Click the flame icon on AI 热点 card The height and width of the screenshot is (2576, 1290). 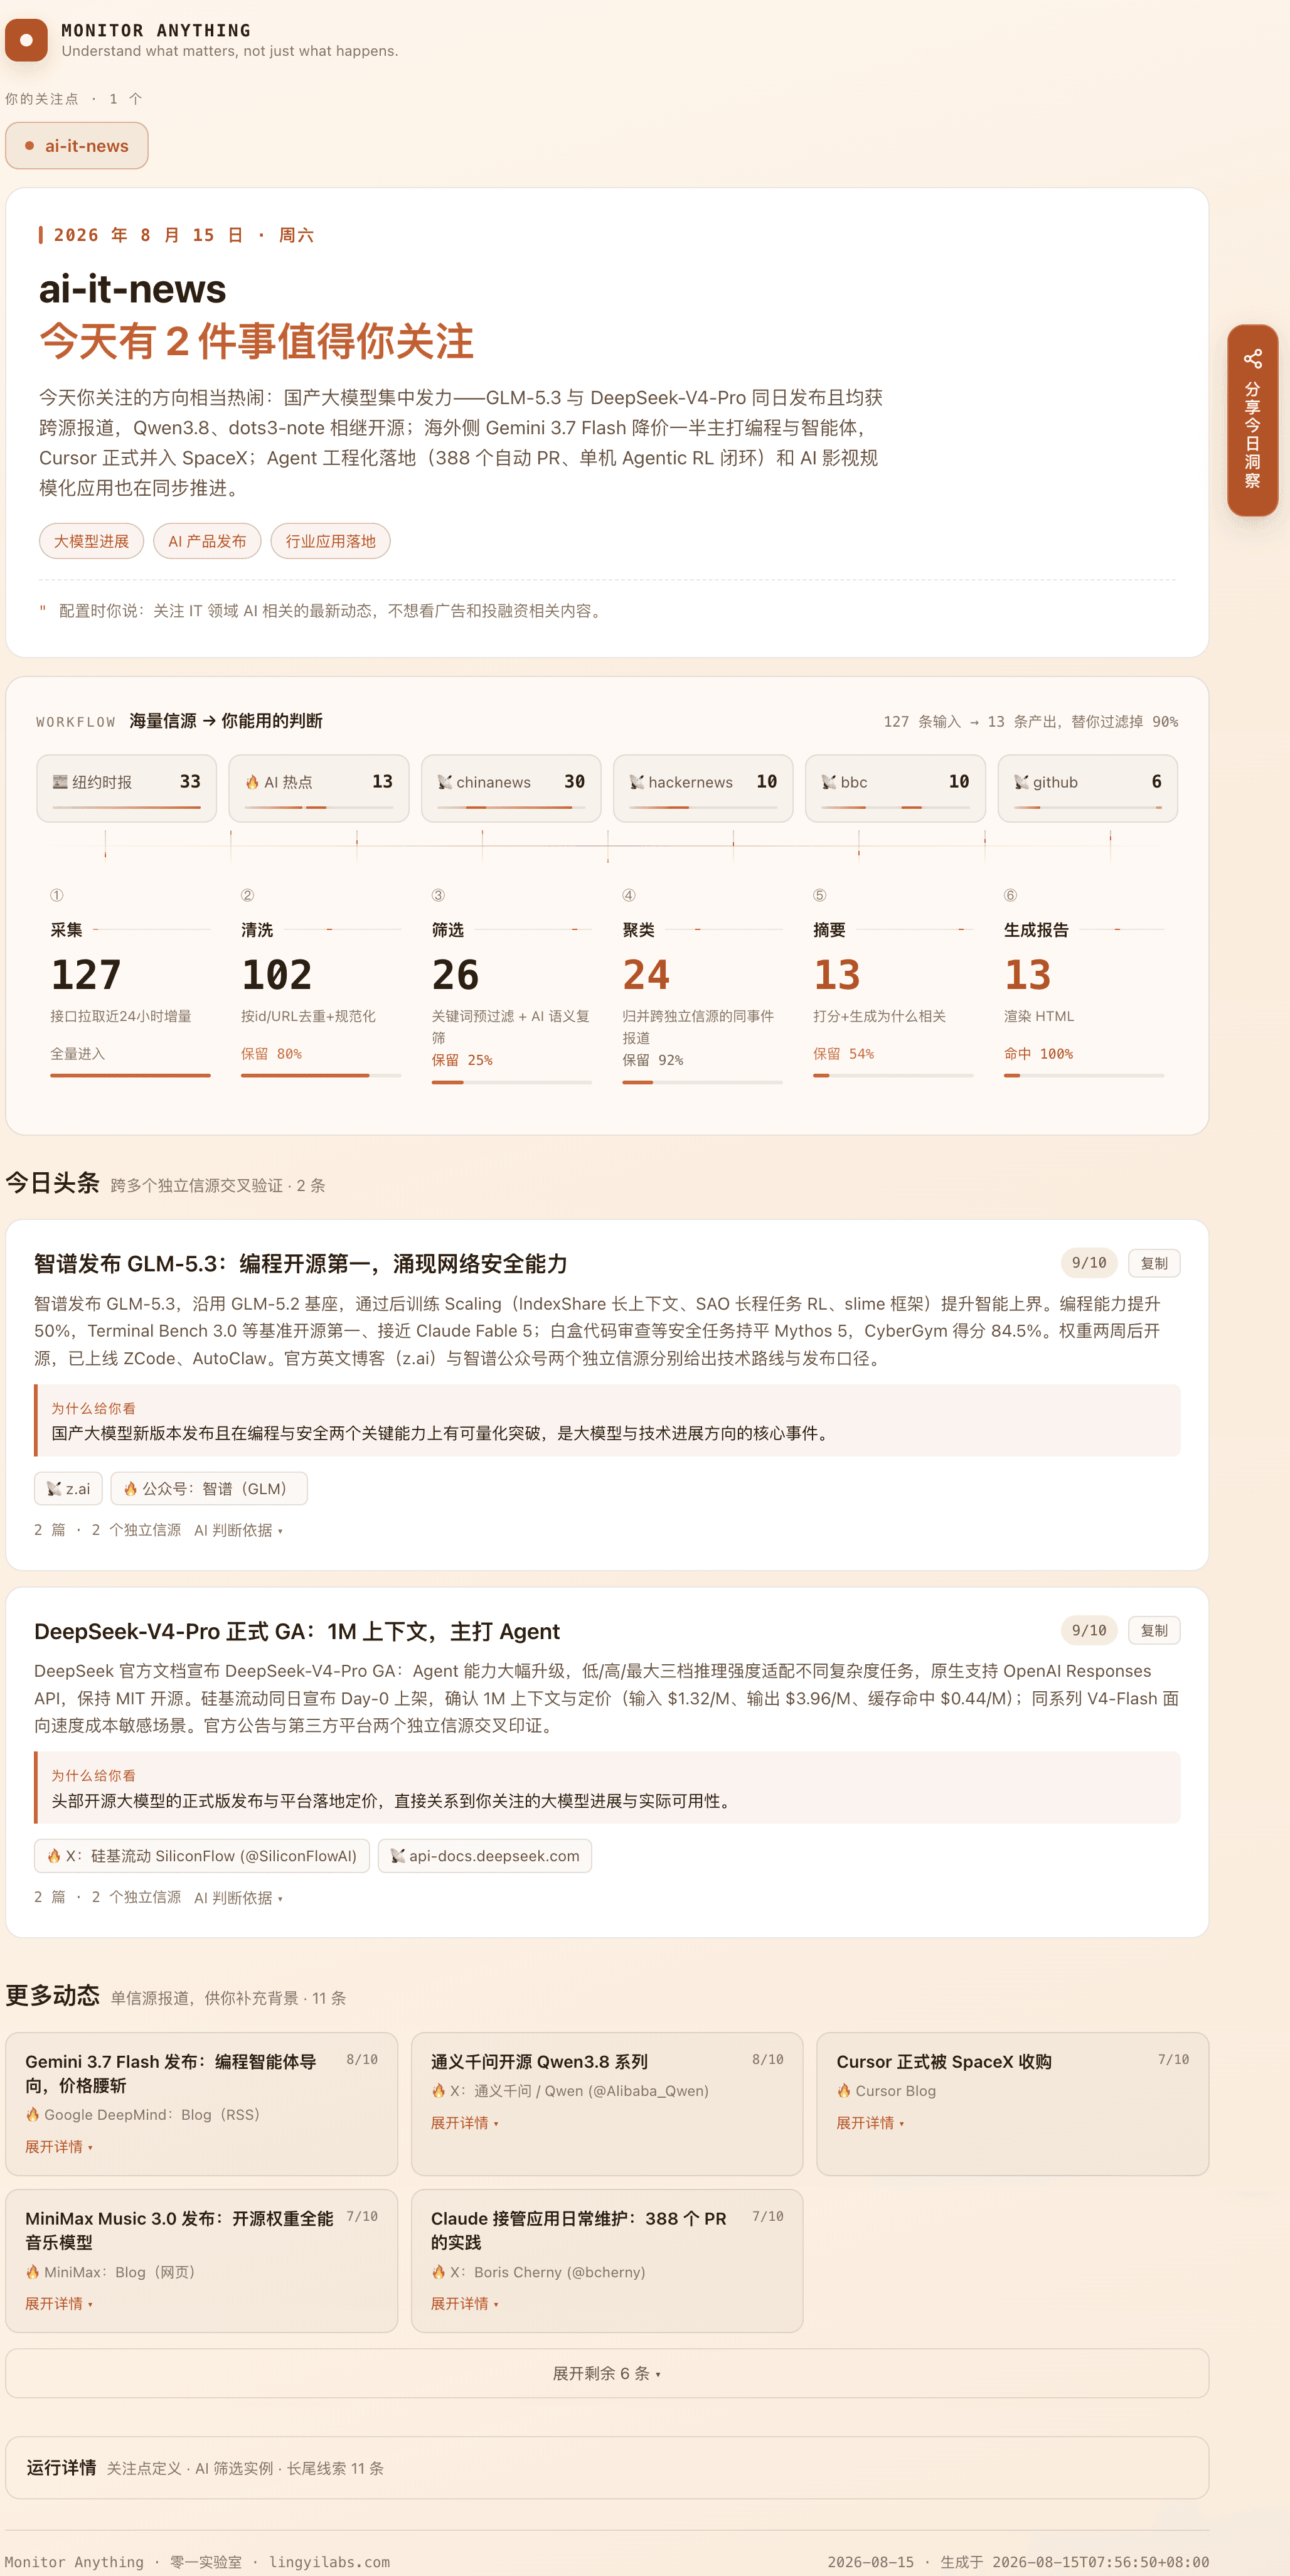(252, 782)
